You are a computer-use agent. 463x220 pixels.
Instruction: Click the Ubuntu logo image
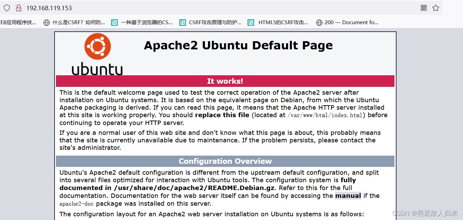pyautogui.click(x=97, y=54)
